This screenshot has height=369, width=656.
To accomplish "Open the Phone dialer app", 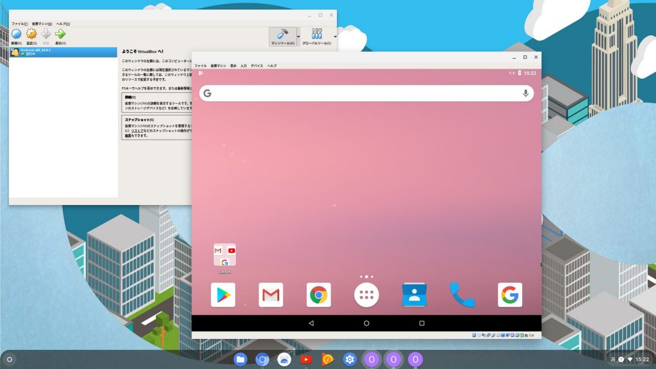I will pos(463,295).
